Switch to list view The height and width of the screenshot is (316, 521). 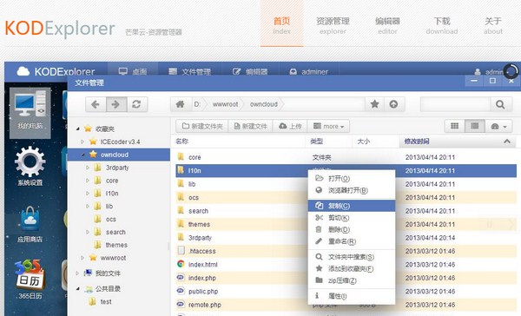click(475, 126)
